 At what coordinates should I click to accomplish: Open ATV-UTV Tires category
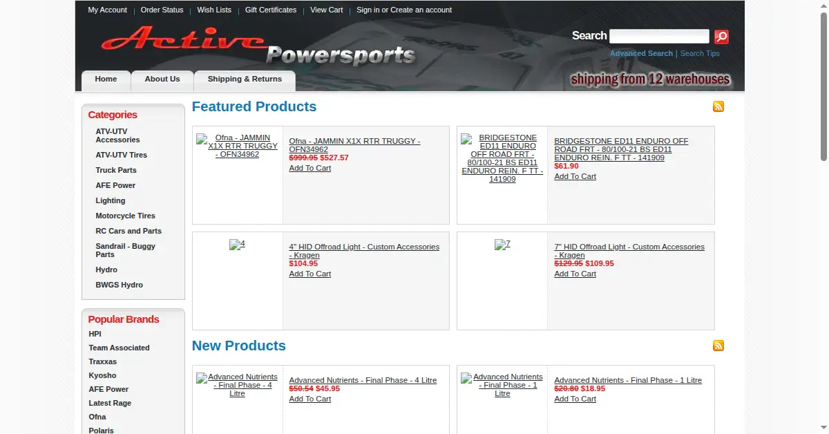coord(122,155)
